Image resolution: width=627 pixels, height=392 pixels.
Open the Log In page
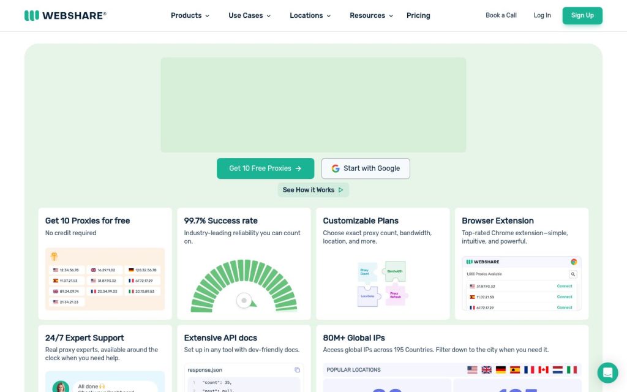[543, 15]
